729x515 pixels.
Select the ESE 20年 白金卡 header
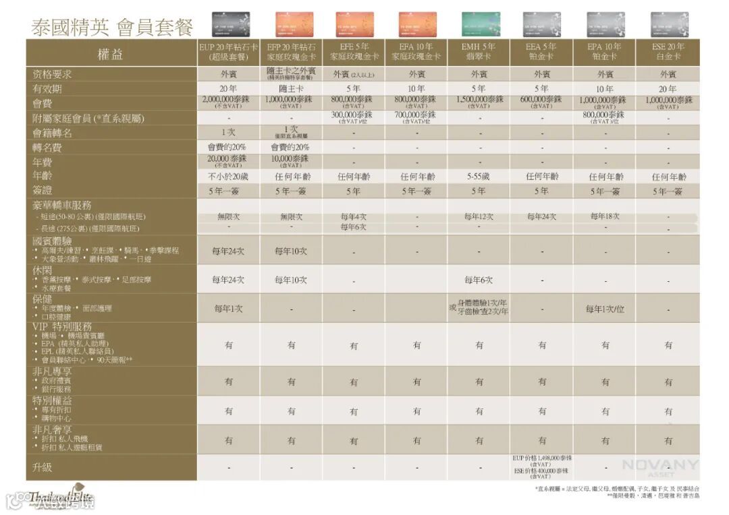click(668, 53)
